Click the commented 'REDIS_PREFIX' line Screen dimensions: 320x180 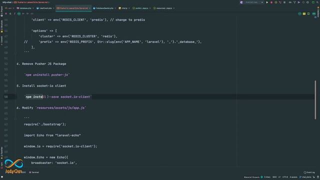[x=112, y=42]
